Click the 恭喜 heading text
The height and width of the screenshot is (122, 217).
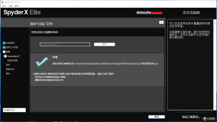coord(55,57)
